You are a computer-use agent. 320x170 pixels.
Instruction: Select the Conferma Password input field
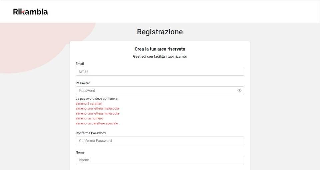point(160,141)
